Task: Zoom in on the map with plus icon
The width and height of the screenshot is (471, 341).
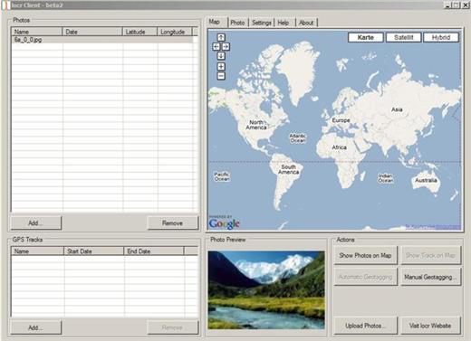Action: (x=221, y=67)
